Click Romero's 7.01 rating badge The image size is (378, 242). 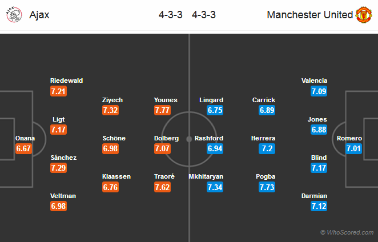point(353,148)
